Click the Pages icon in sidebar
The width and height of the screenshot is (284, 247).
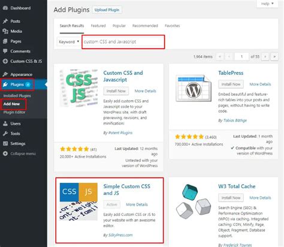(5, 41)
